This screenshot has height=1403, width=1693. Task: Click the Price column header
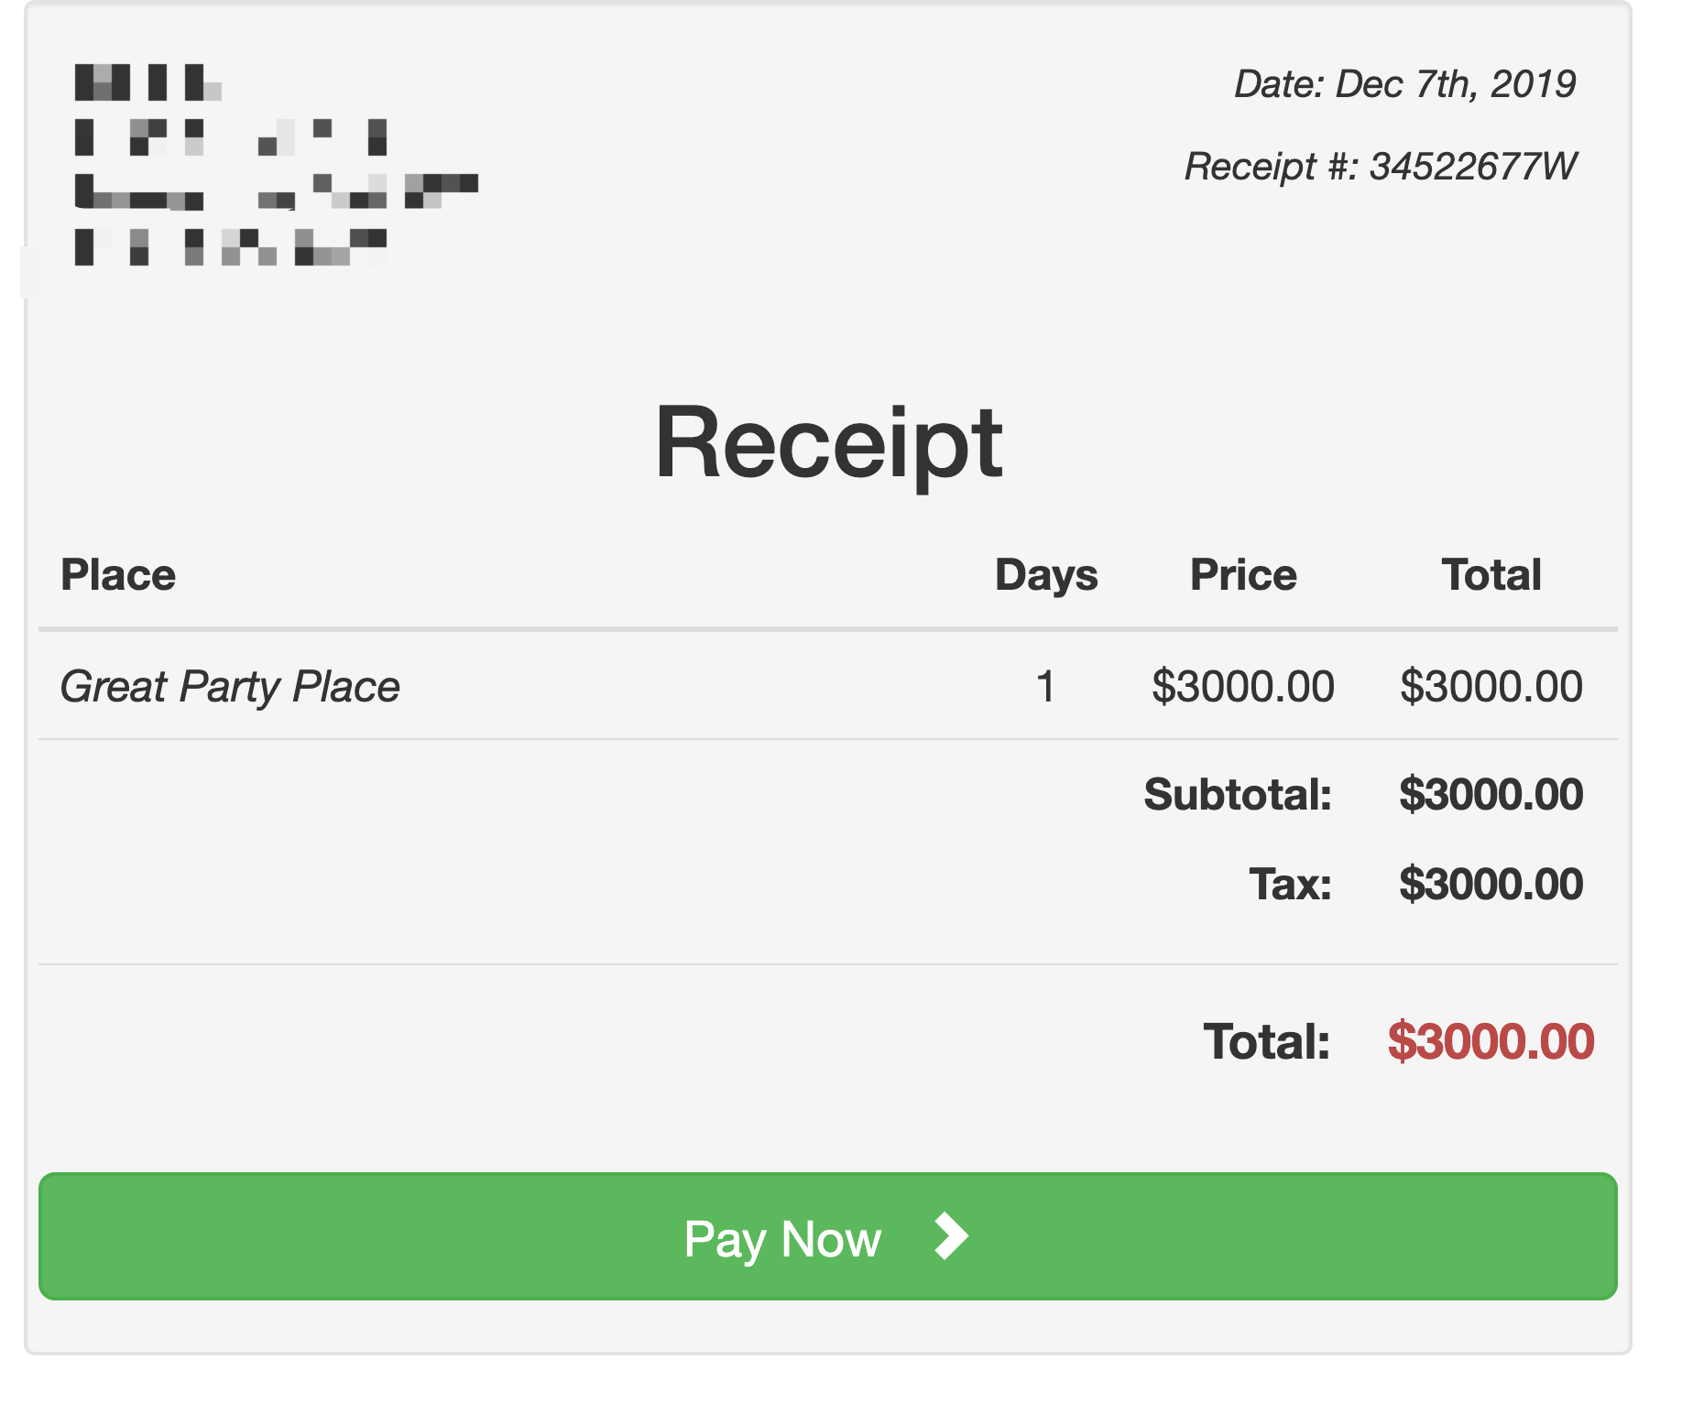click(x=1243, y=575)
